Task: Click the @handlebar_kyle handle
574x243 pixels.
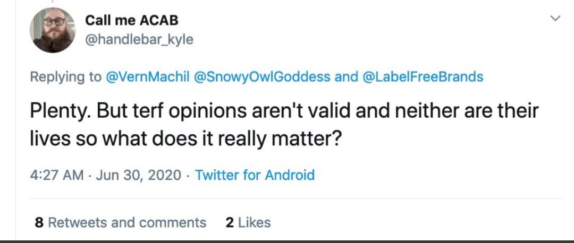Action: (139, 40)
